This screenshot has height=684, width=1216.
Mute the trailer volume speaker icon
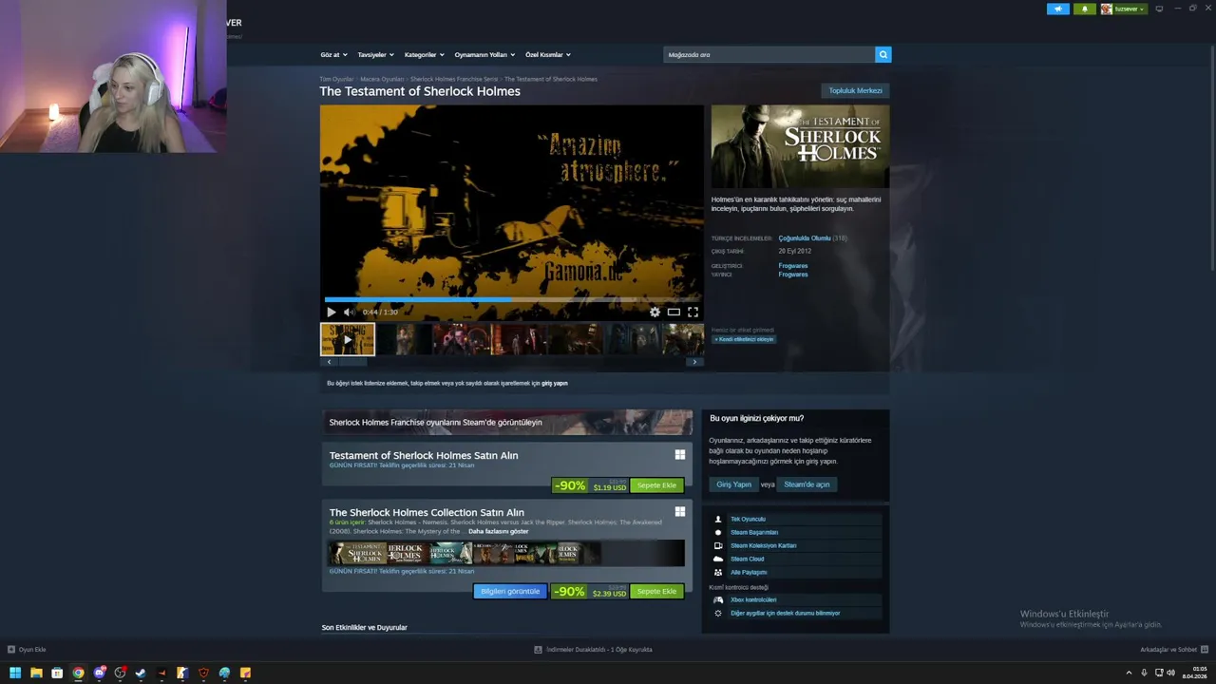coord(349,312)
